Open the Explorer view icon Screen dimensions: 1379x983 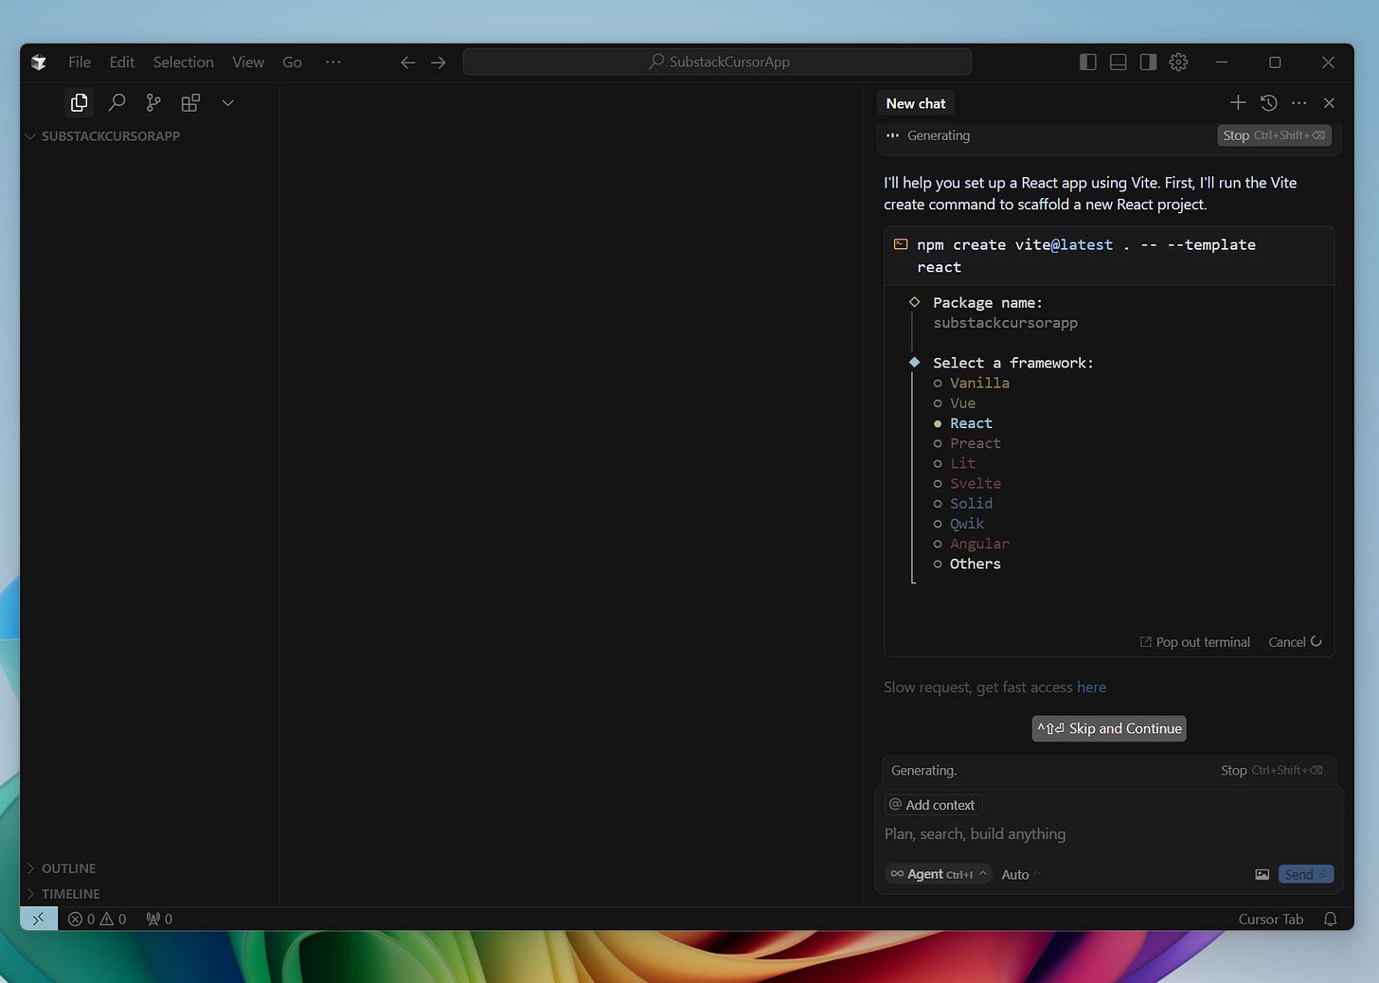[79, 102]
